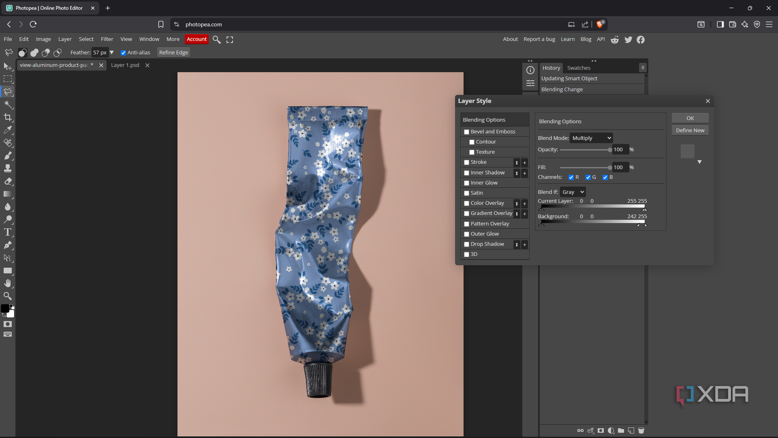Screen dimensions: 778x438
Task: Open the Filter menu
Action: (x=107, y=39)
